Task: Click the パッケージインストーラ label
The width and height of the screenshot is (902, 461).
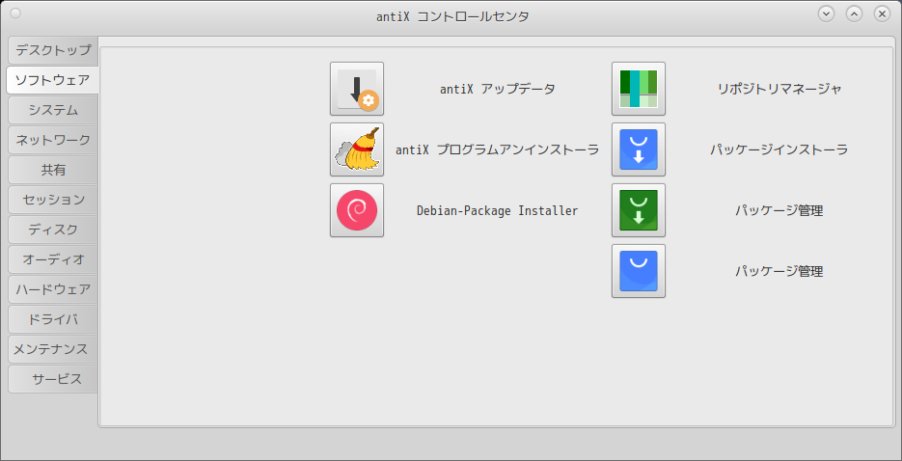Action: (779, 150)
